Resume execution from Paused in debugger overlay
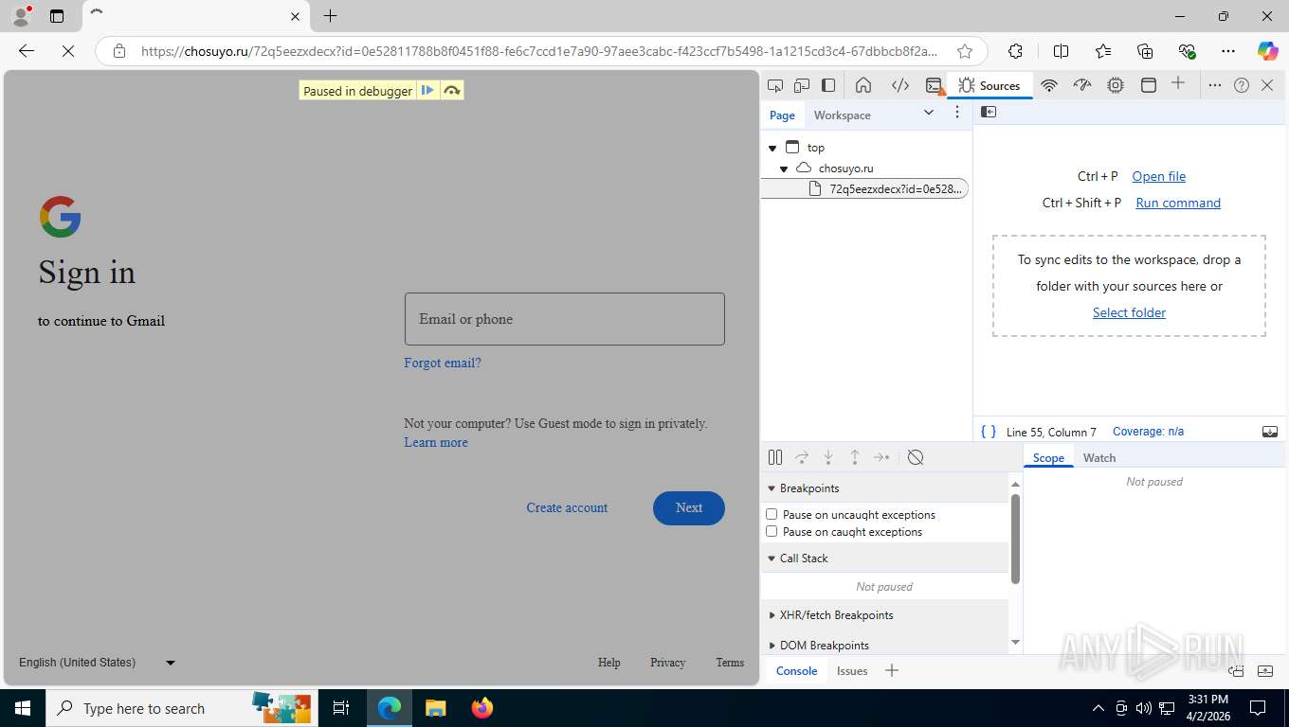This screenshot has width=1289, height=727. click(x=427, y=91)
